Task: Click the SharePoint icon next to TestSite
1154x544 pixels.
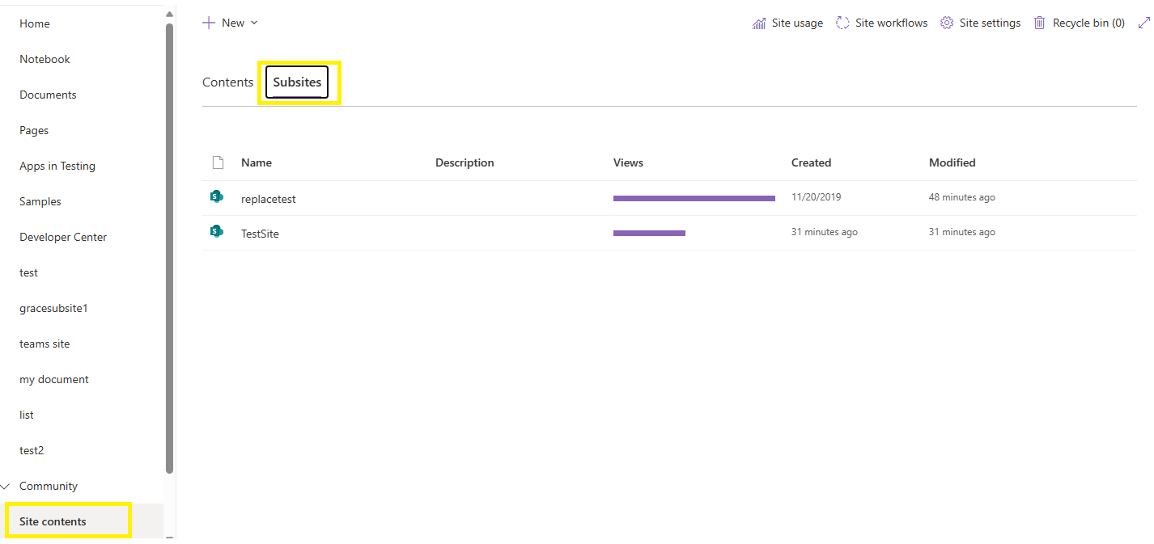Action: [x=216, y=231]
